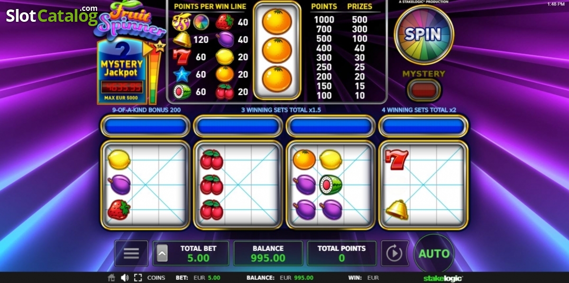Switch display using the COINS label
This screenshot has height=283, width=569.
tap(156, 278)
